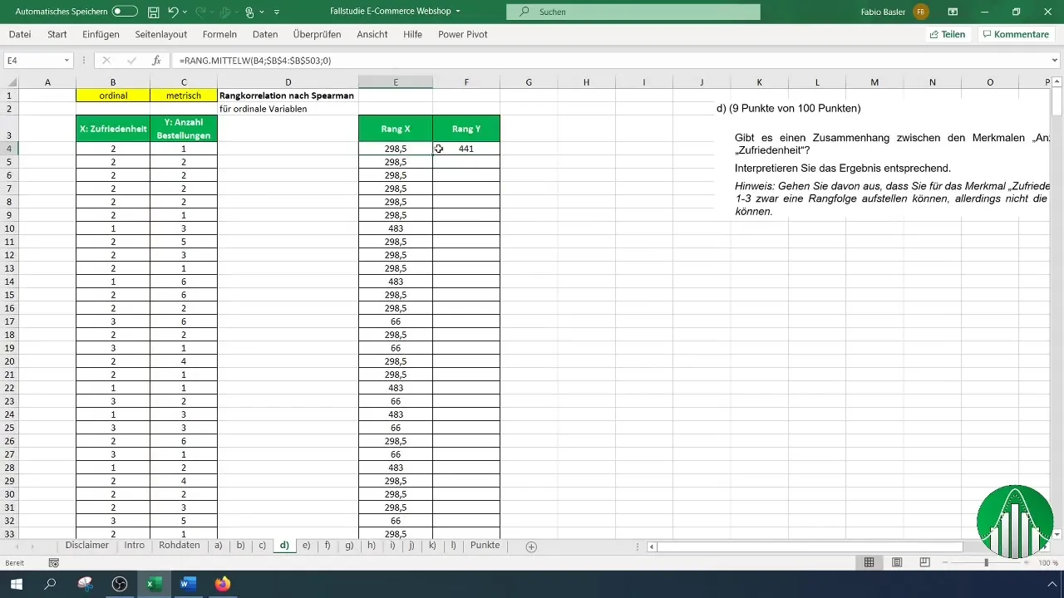Open the Power Pivot ribbon tab
The width and height of the screenshot is (1064, 598).
tap(462, 34)
